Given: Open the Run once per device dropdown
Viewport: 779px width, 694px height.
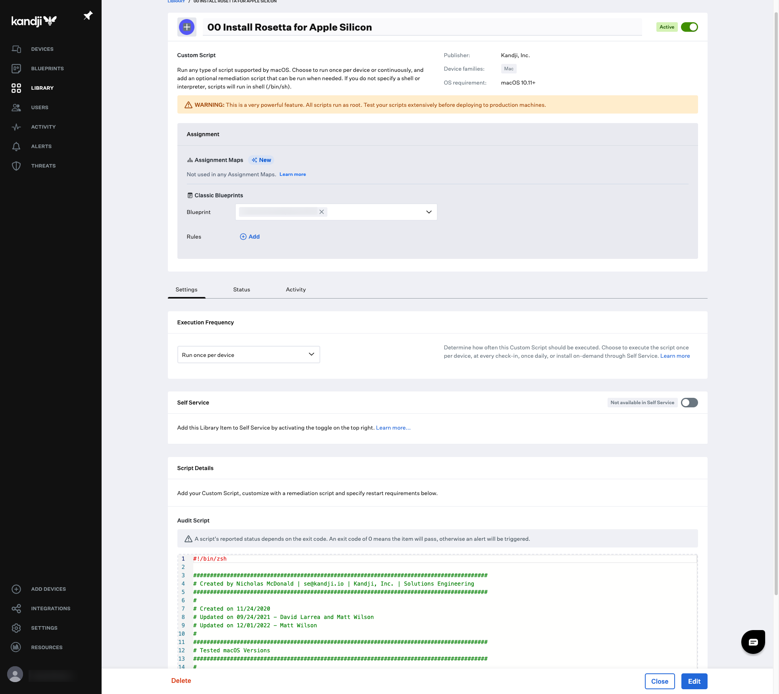Looking at the screenshot, I should [x=248, y=355].
